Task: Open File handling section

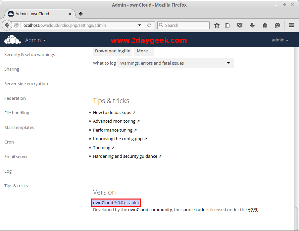Action: point(17,113)
